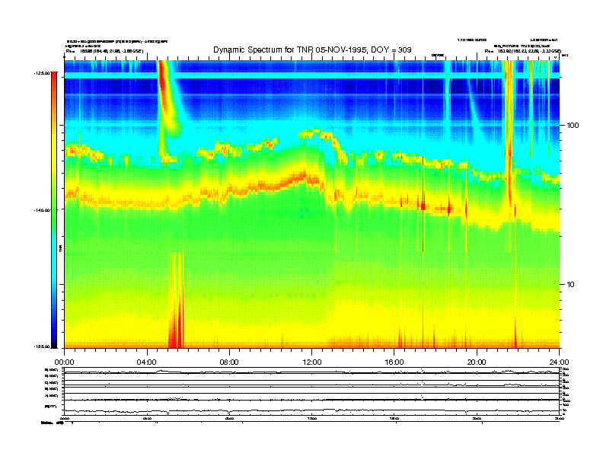Click the 00:00 time axis label
603x466 pixels.
[x=64, y=362]
